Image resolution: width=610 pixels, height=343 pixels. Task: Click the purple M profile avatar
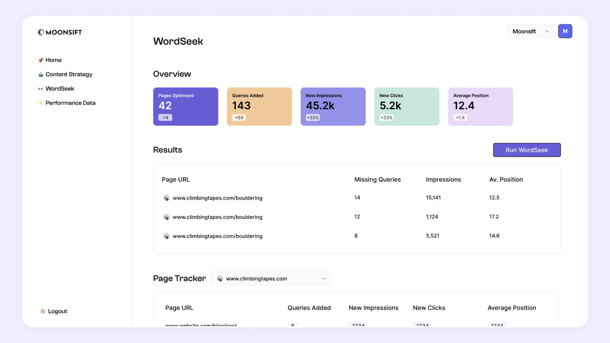pyautogui.click(x=565, y=32)
